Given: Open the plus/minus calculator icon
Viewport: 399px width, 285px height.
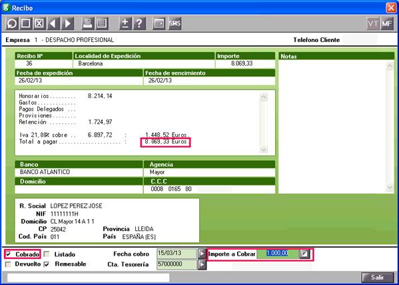Looking at the screenshot, I should [125, 24].
